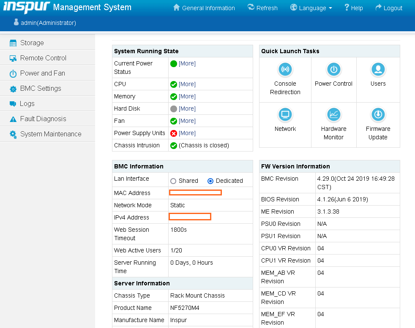Click the Fault Diagnosis warning icon
The height and width of the screenshot is (328, 415).
tap(13, 119)
